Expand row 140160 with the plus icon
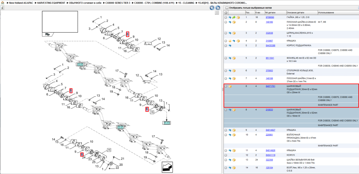This screenshot has width=359, height=174. [x=226, y=22]
